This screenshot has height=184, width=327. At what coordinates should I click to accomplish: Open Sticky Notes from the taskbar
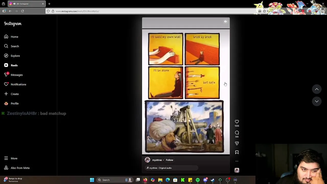(190, 180)
